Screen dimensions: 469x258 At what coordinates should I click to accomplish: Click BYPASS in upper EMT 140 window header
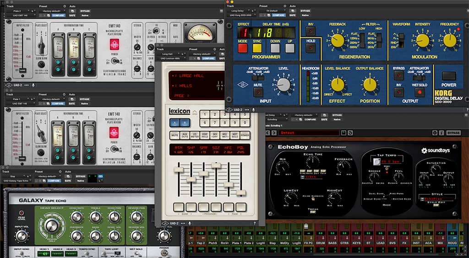[x=85, y=11]
